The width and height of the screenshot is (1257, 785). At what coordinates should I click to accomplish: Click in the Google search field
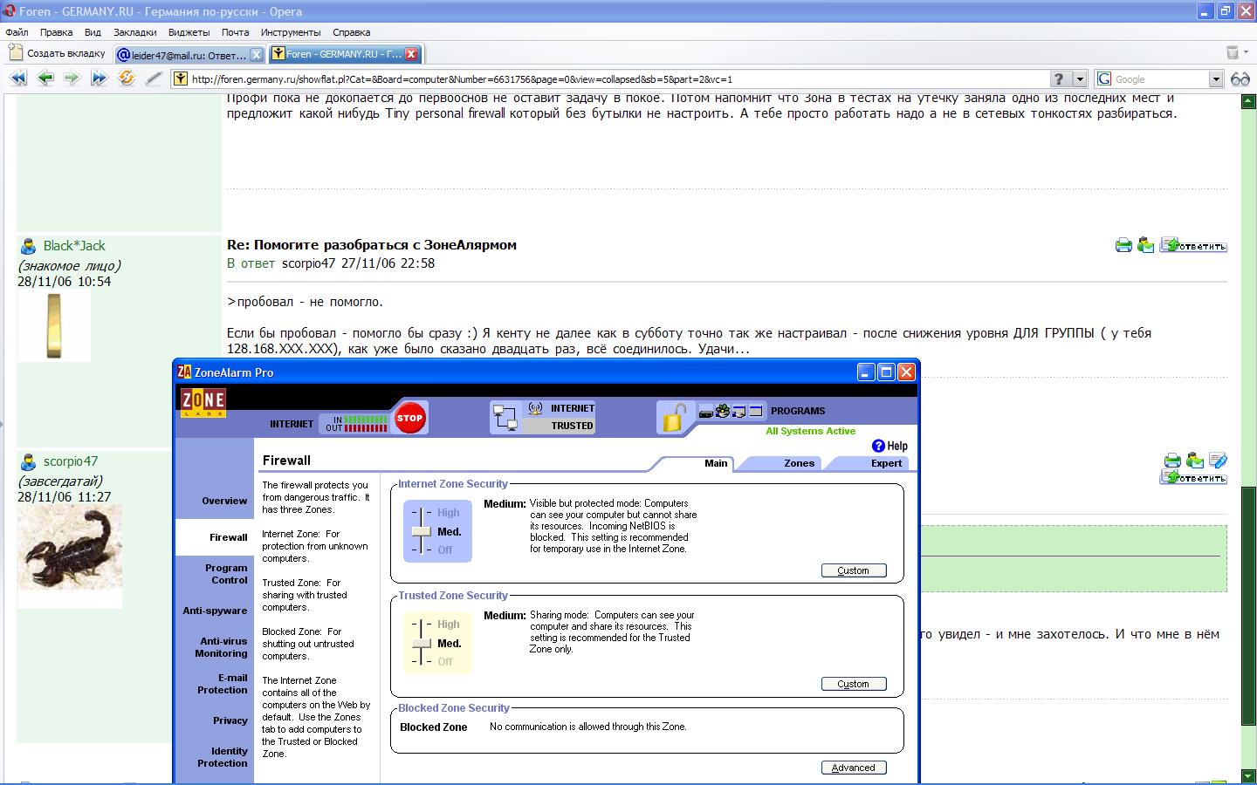(1160, 79)
